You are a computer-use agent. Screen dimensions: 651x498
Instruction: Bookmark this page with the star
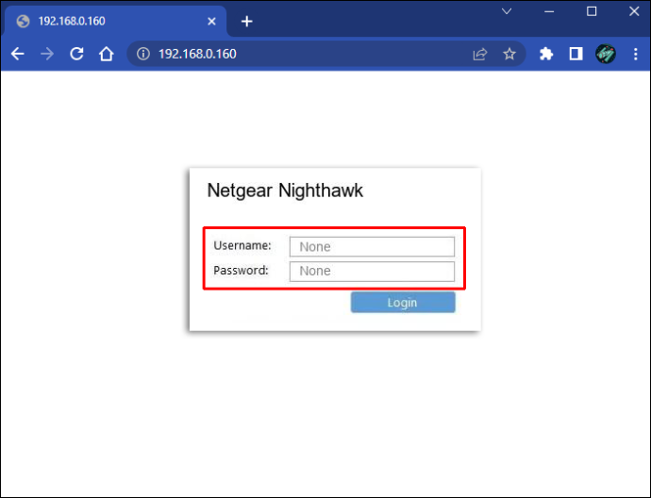click(x=509, y=54)
